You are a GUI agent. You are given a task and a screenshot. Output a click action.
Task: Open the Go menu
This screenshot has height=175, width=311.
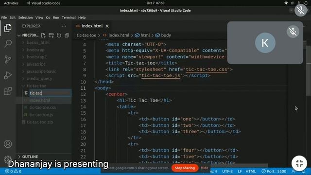point(48,17)
